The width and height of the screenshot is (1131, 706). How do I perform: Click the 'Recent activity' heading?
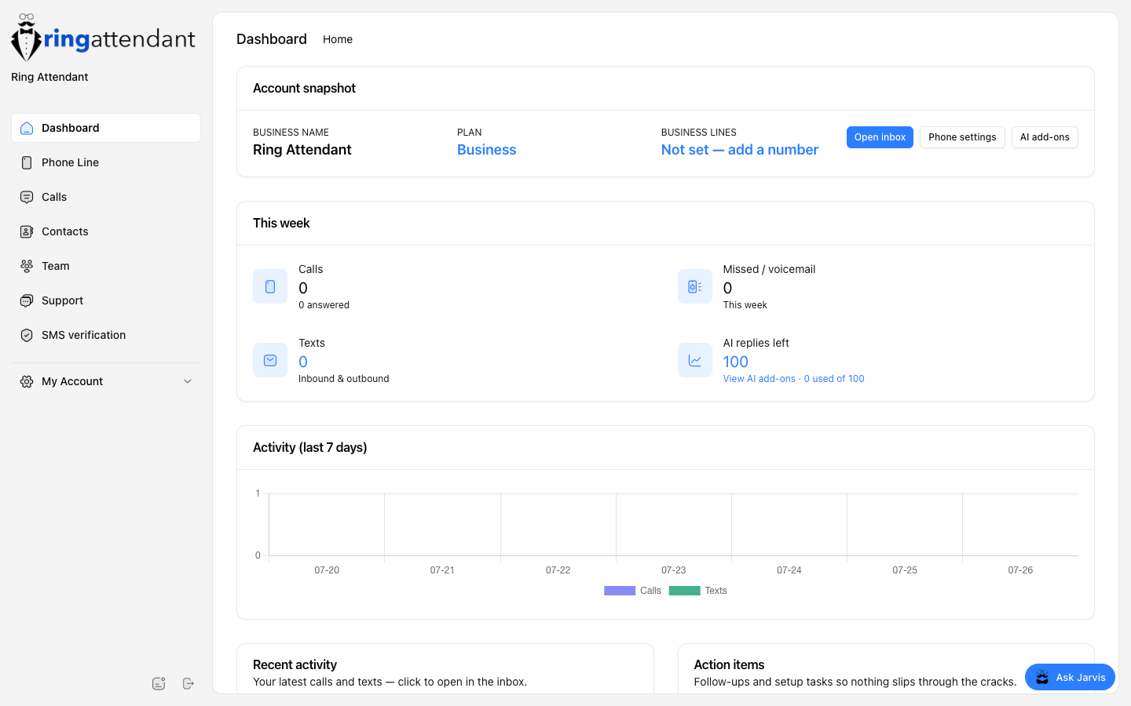(x=295, y=664)
